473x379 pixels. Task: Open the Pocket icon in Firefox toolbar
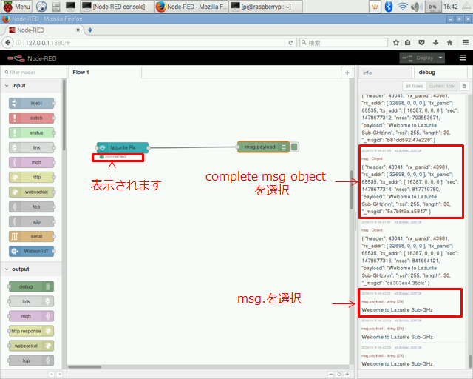[x=422, y=43]
